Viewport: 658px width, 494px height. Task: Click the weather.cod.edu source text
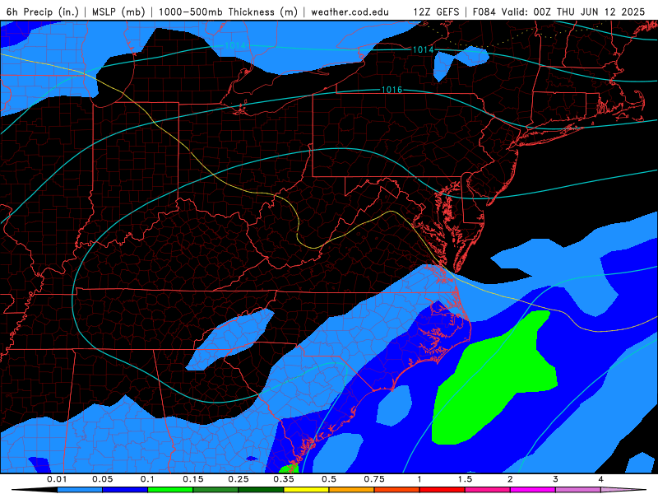click(x=350, y=12)
